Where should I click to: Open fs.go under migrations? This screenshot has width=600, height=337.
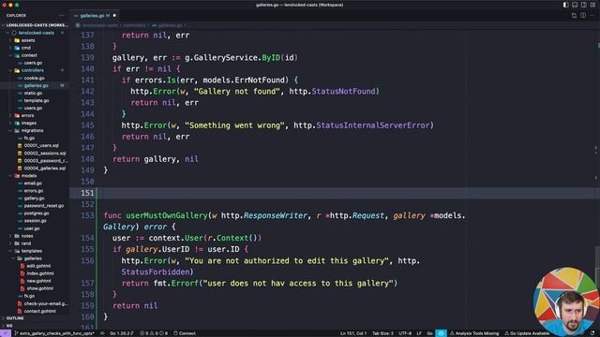pos(29,138)
